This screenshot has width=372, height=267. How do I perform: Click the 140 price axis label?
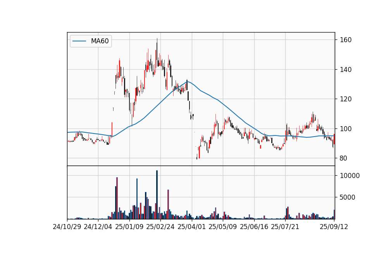(x=346, y=70)
